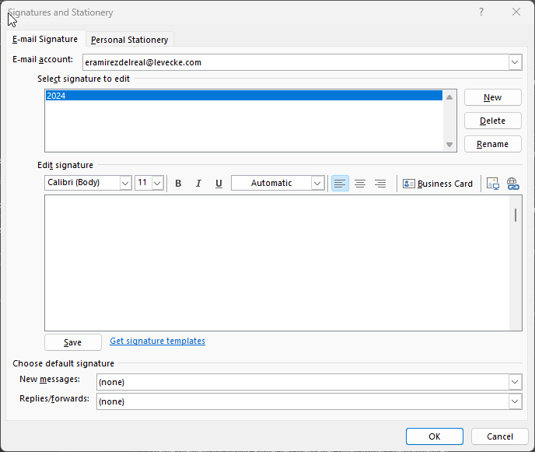
Task: Click inside the signature edit text area
Action: pos(277,263)
